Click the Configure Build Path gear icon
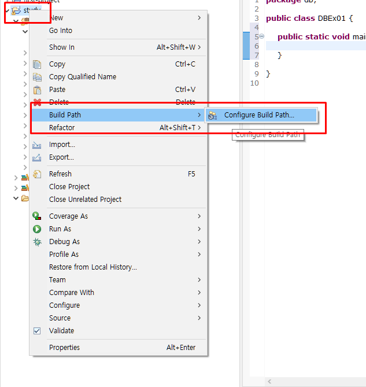 point(212,116)
